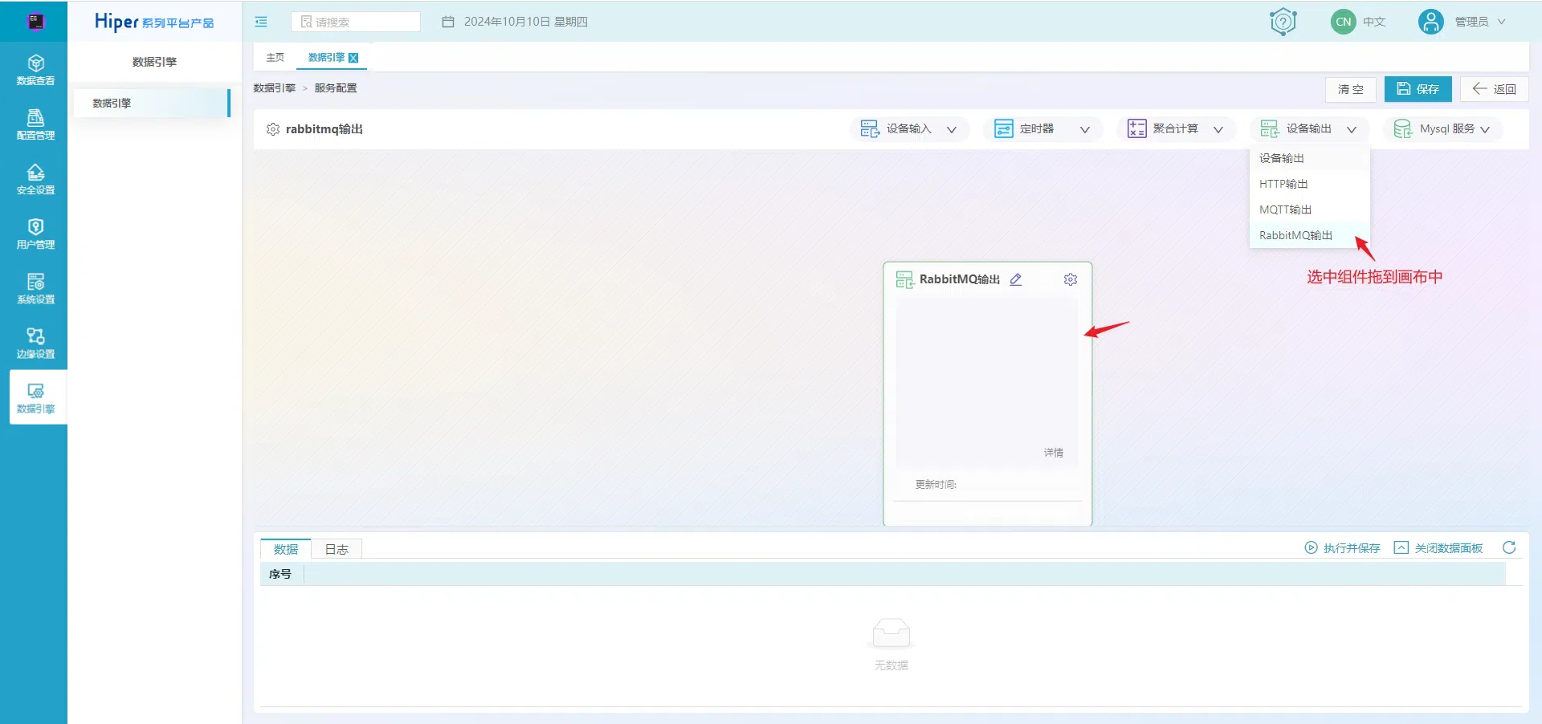Switch to the 主页 tab
The image size is (1542, 724).
[x=275, y=58]
